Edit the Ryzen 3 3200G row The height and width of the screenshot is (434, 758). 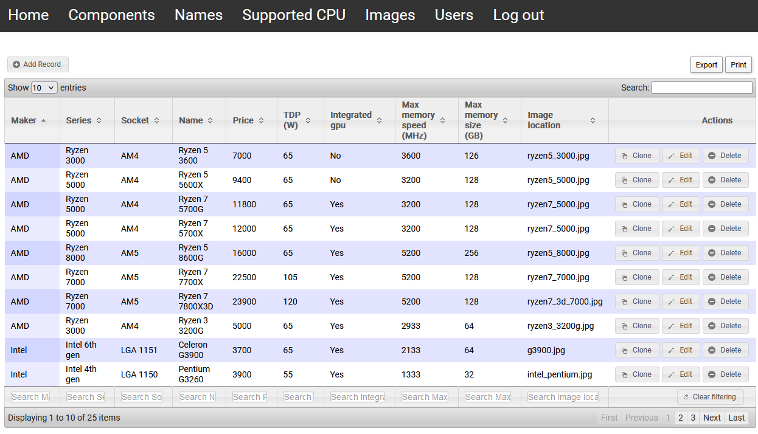pyautogui.click(x=681, y=326)
